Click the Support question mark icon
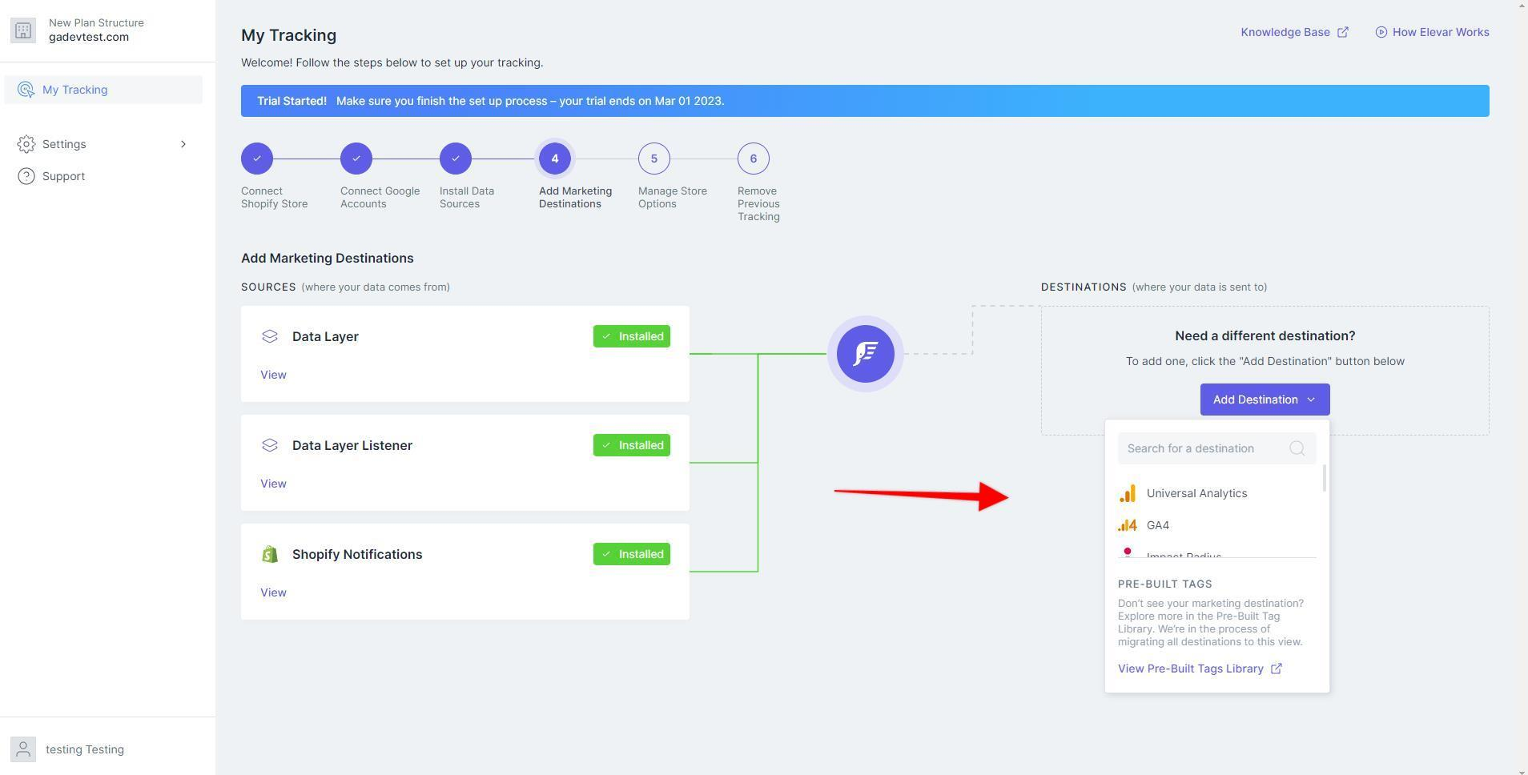Image resolution: width=1528 pixels, height=775 pixels. [x=26, y=176]
